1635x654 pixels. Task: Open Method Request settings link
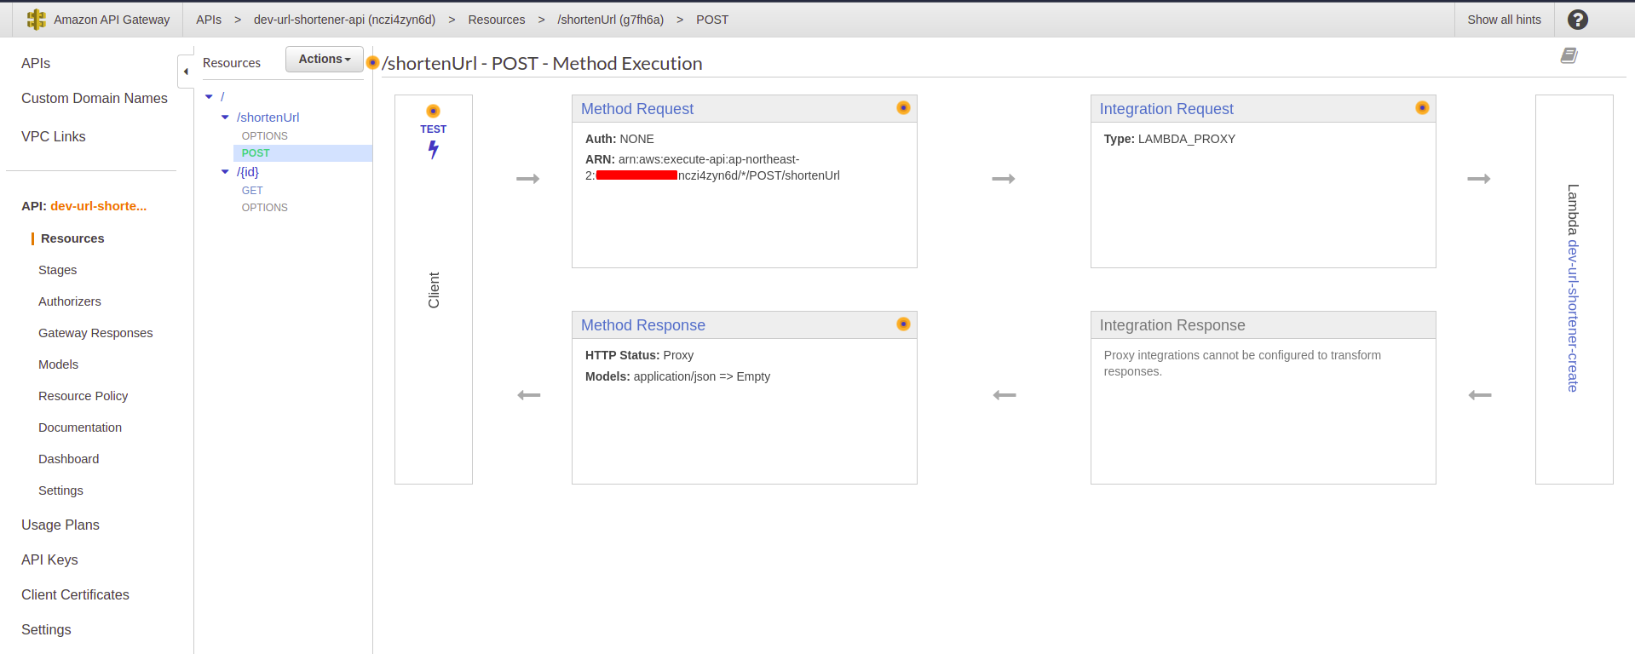pyautogui.click(x=637, y=109)
